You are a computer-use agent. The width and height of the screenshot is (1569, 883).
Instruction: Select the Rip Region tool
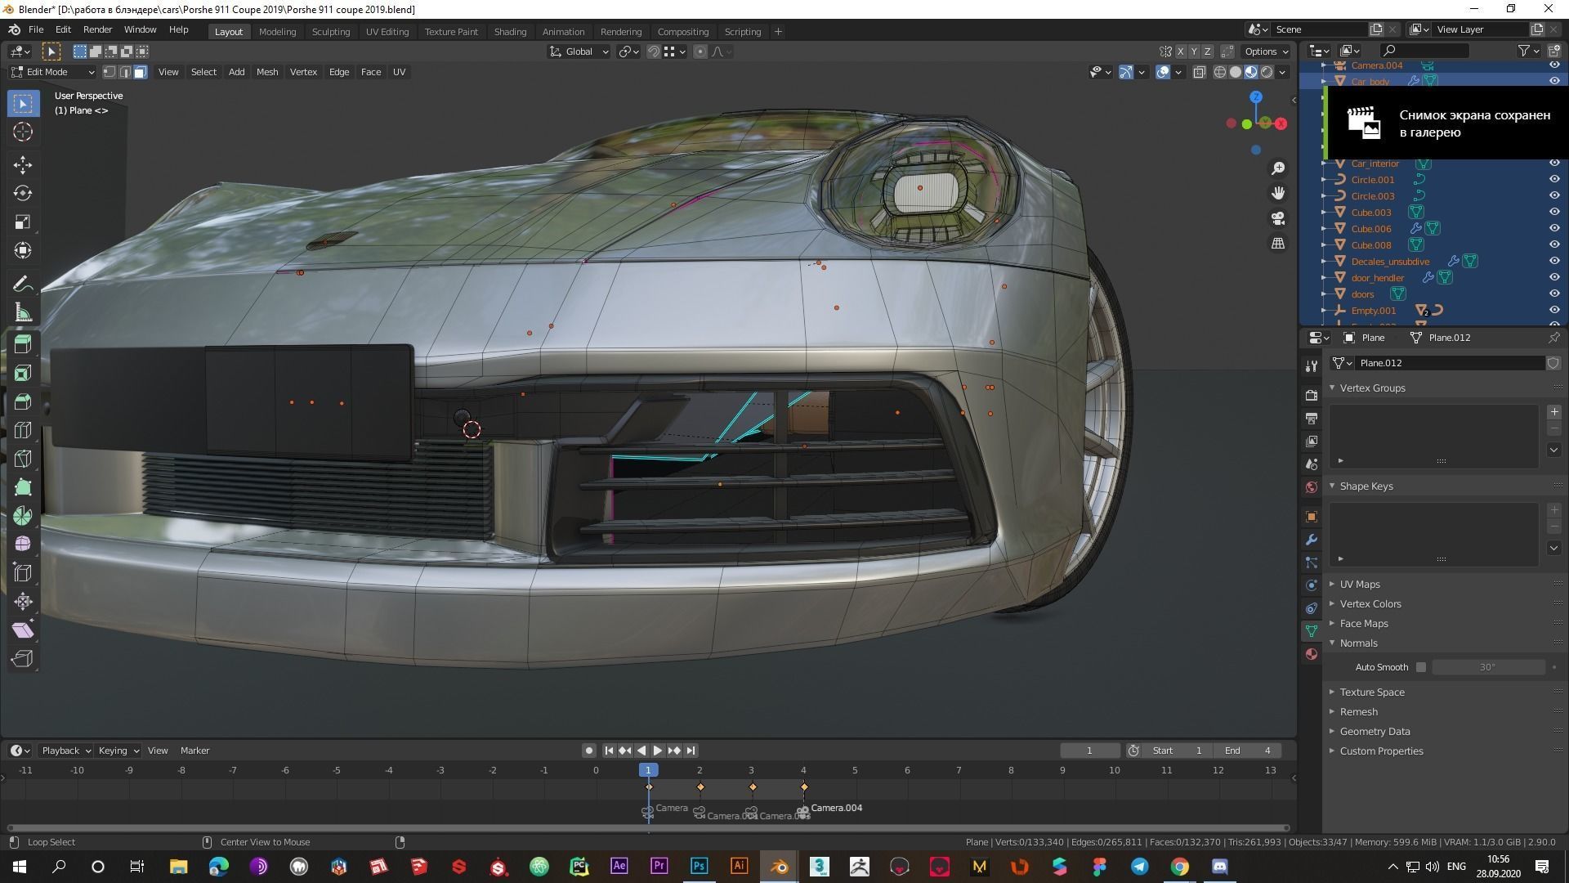tap(23, 659)
